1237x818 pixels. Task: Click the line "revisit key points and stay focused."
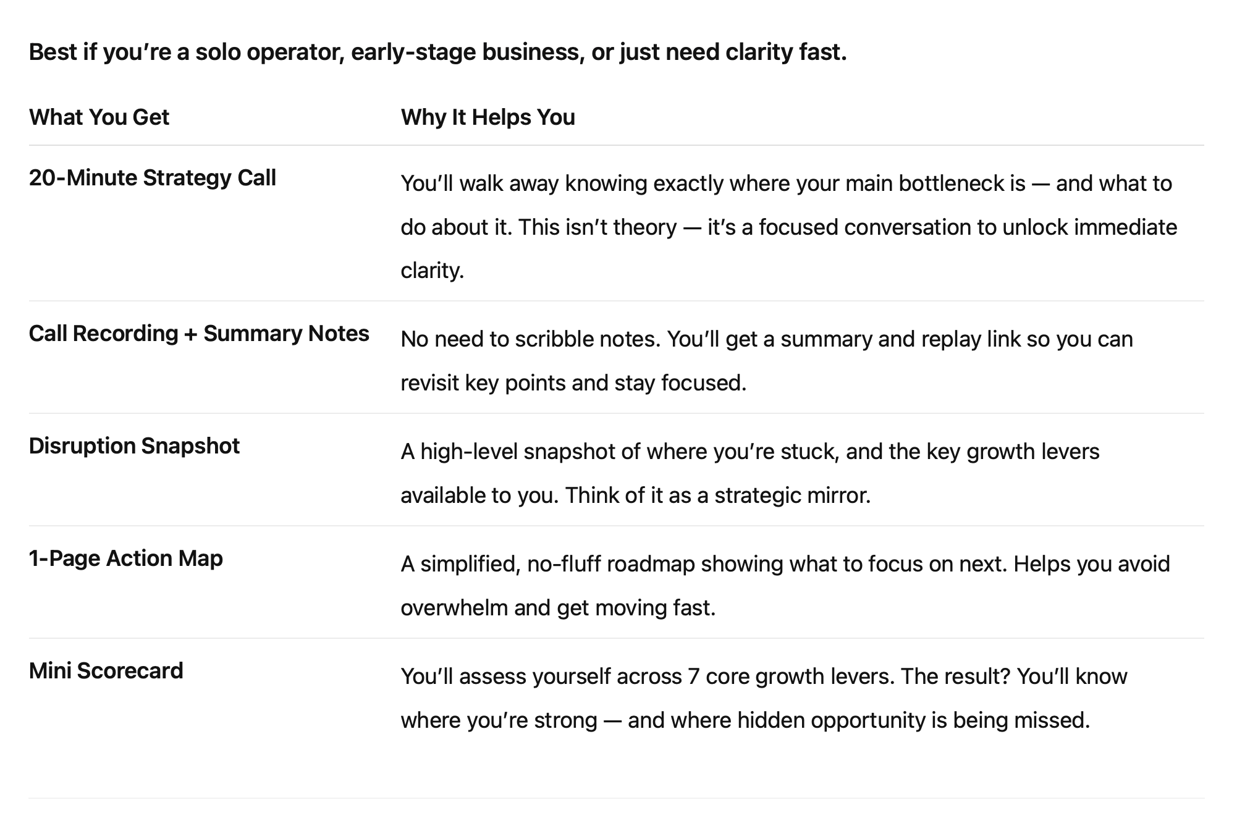573,383
